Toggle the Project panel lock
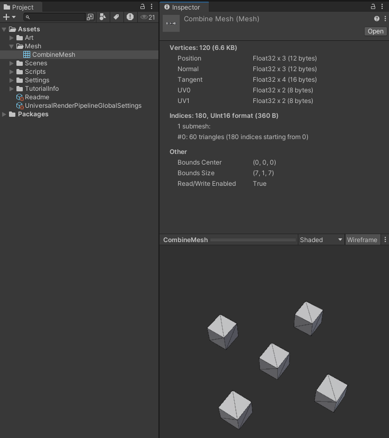 pos(143,7)
